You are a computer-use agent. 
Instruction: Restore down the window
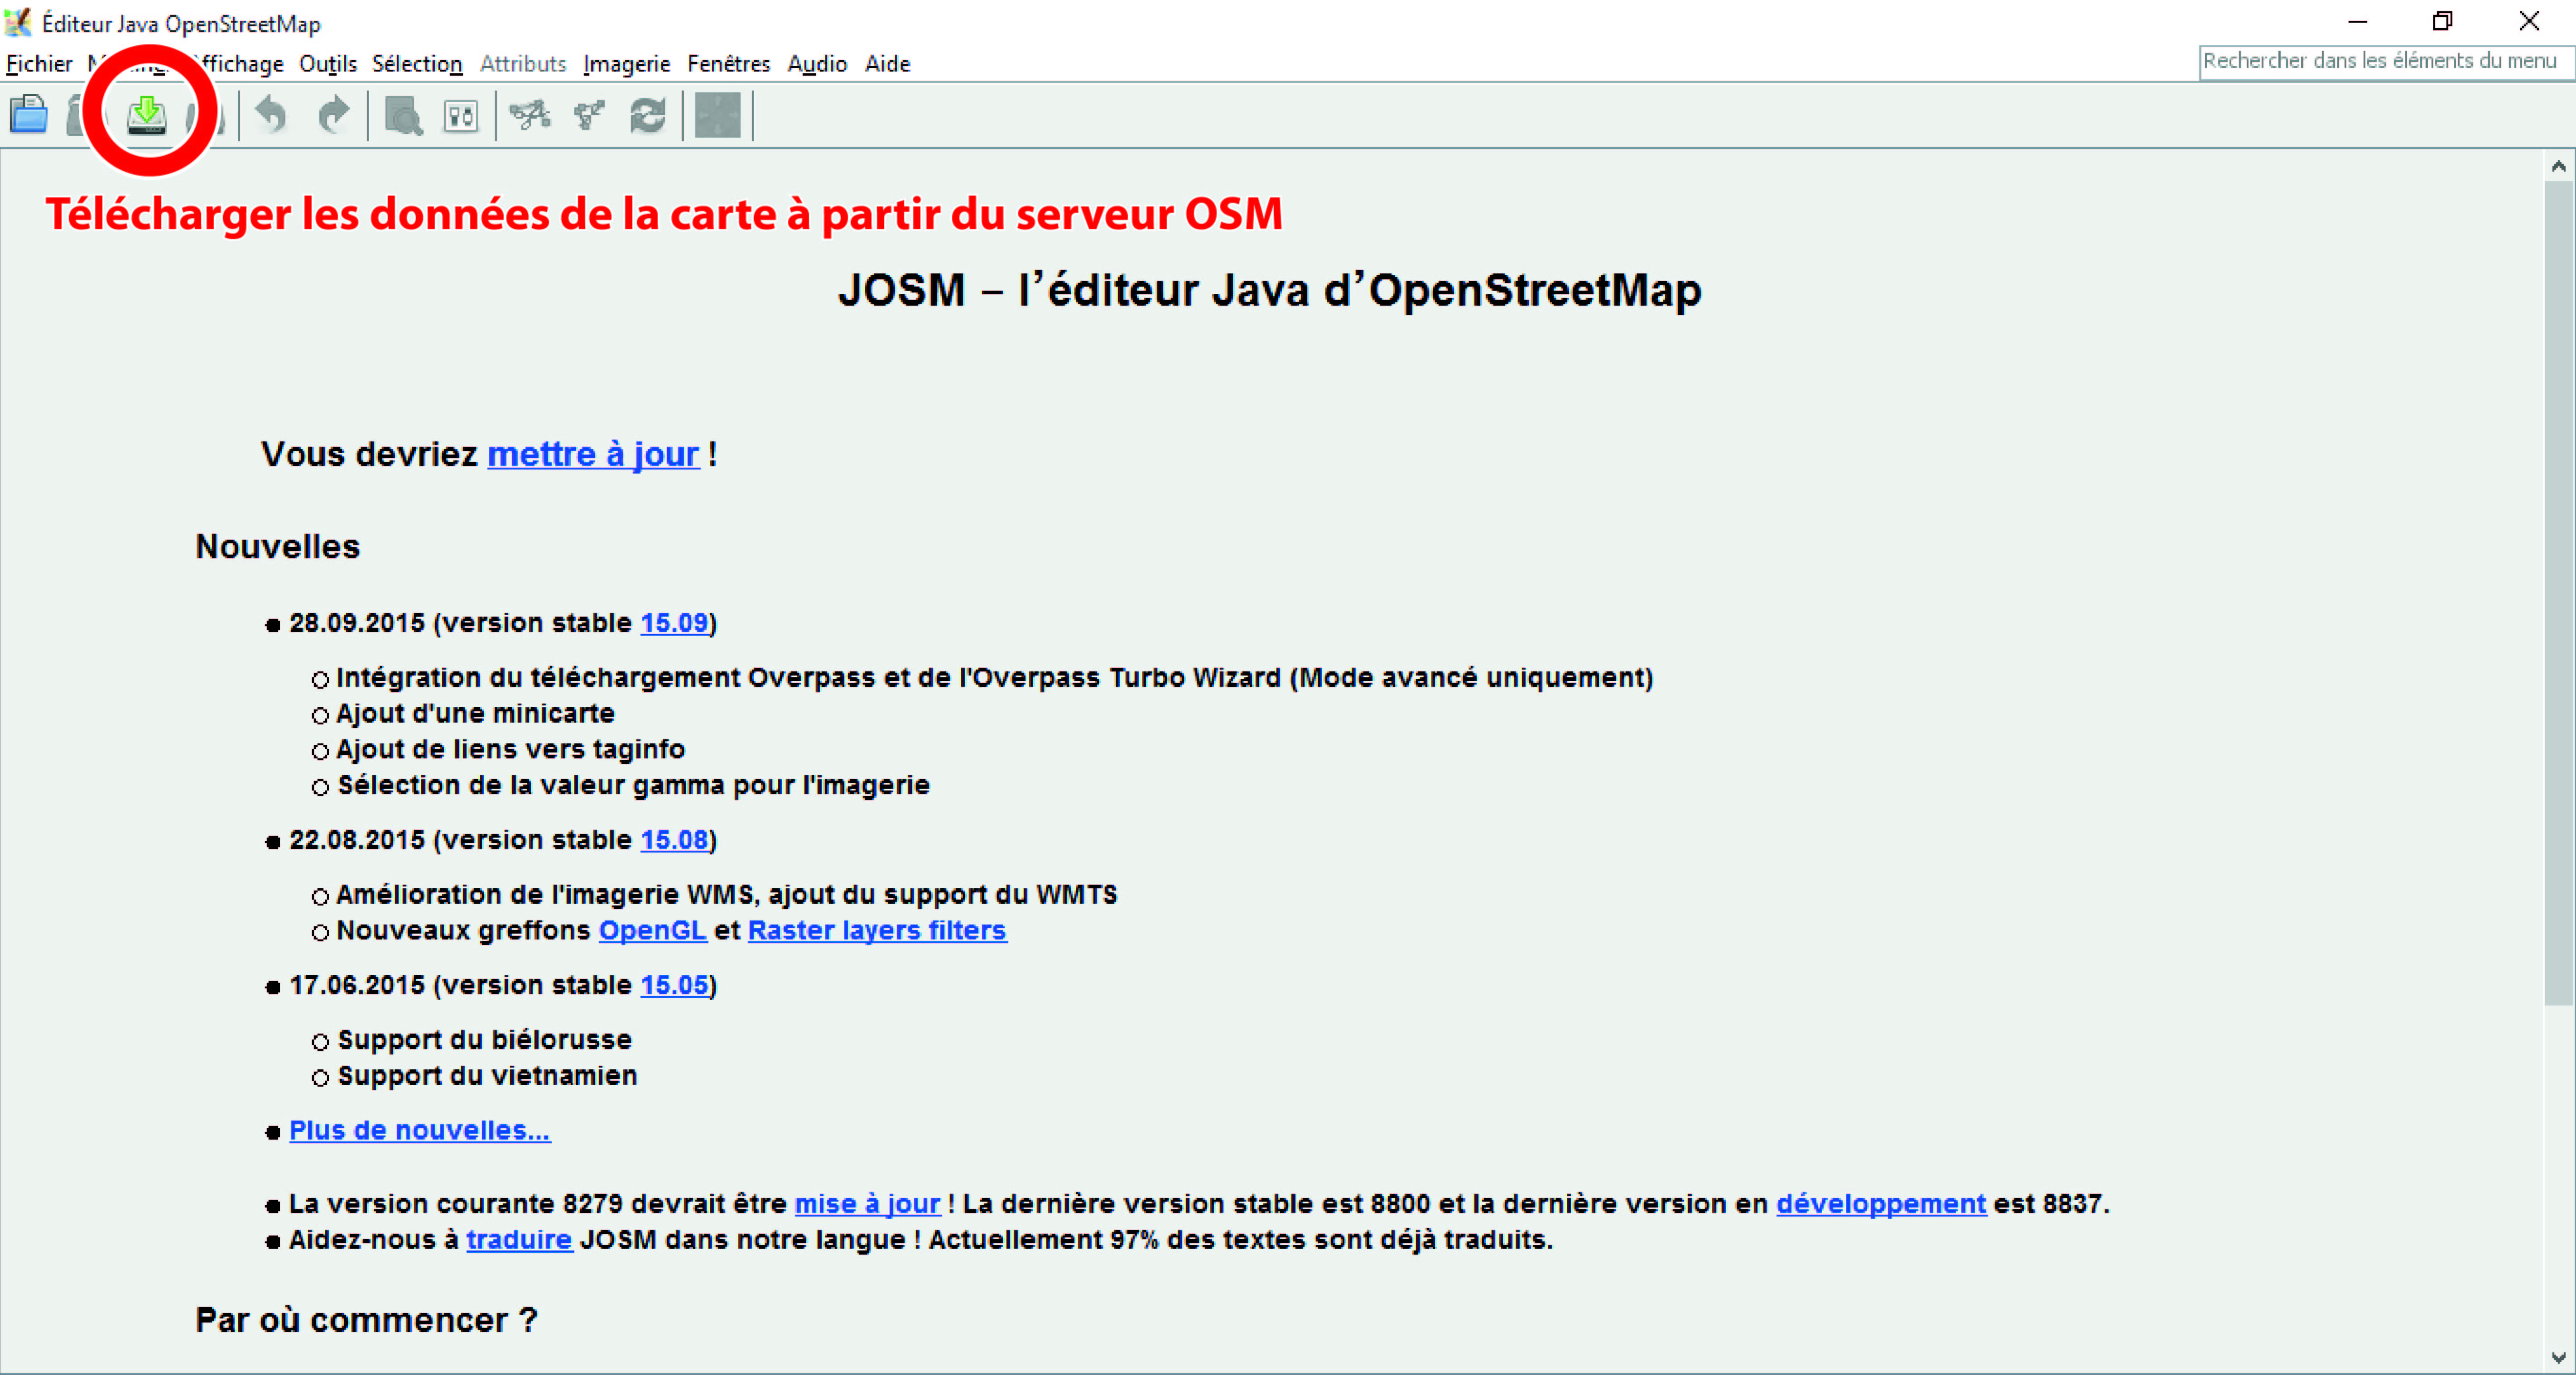pyautogui.click(x=2443, y=21)
